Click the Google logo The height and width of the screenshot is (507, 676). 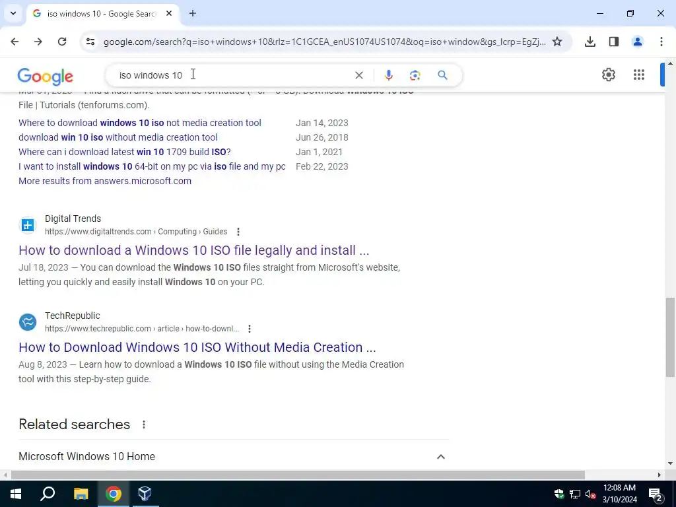[46, 77]
